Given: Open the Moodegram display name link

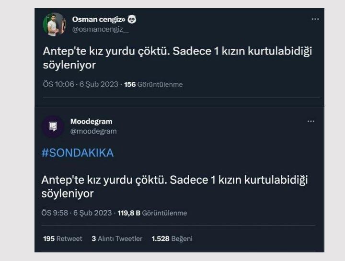Looking at the screenshot, I should pyautogui.click(x=91, y=122).
